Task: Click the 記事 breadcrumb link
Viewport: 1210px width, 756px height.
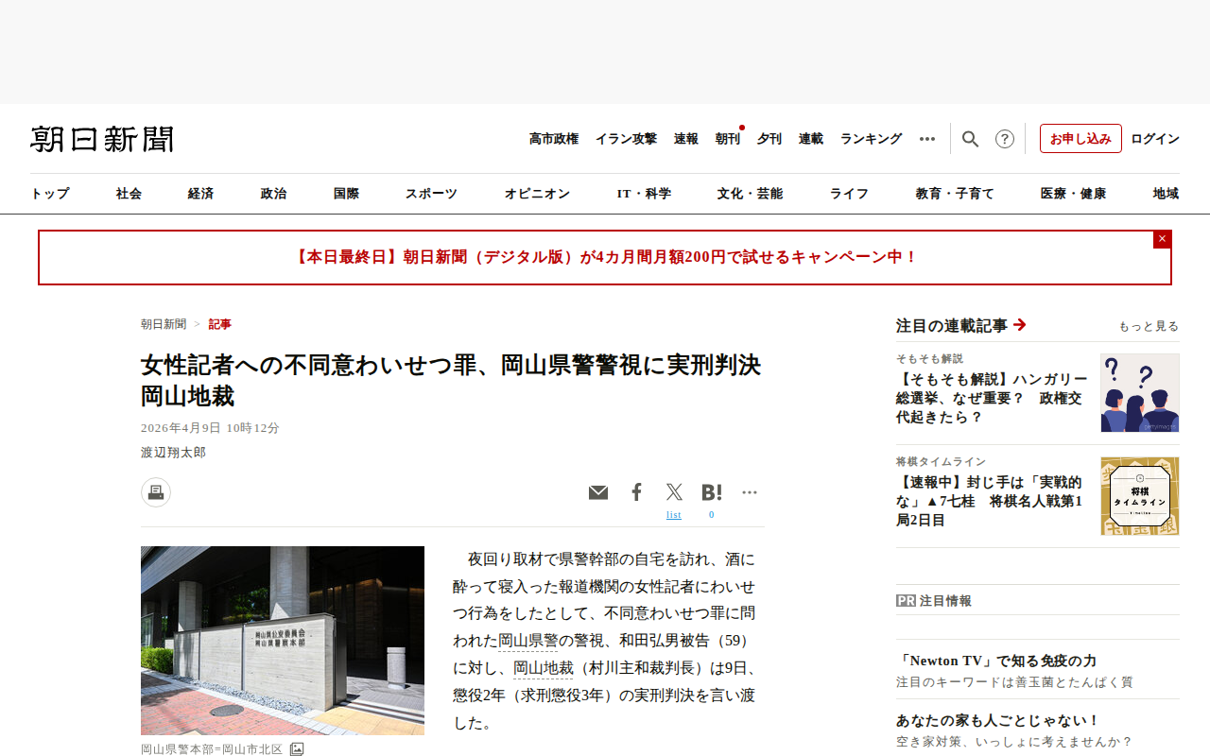Action: [220, 324]
